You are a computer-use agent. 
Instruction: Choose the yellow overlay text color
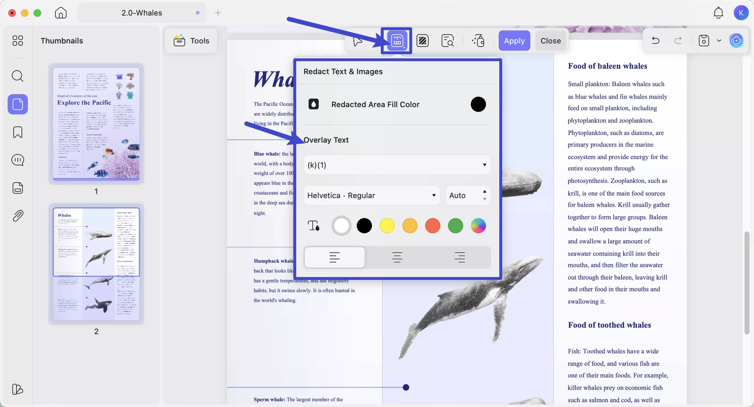click(x=387, y=226)
